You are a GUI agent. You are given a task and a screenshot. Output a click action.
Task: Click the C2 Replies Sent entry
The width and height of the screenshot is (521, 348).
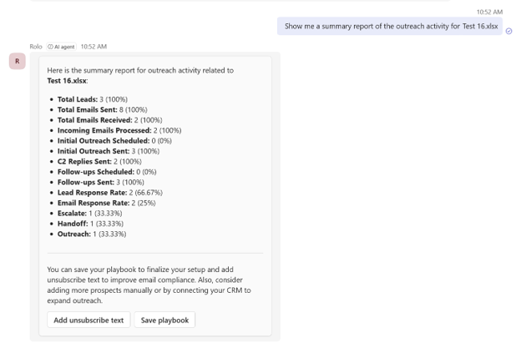coord(99,161)
